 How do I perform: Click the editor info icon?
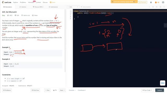pyautogui.click(x=149, y=7)
